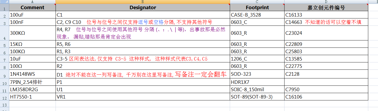The height and width of the screenshot is (111, 378).
Task: Click the designator cell containing VR1
Action: (x=143, y=97)
